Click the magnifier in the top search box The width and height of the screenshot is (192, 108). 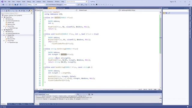tap(86, 1)
